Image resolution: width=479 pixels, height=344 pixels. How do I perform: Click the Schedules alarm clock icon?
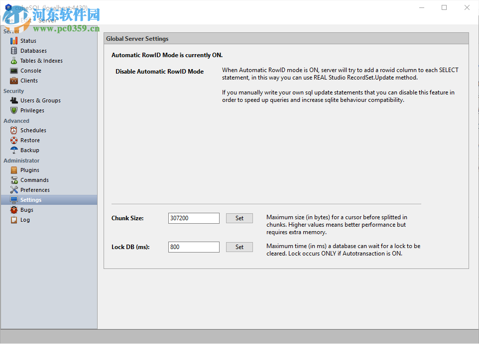(14, 130)
